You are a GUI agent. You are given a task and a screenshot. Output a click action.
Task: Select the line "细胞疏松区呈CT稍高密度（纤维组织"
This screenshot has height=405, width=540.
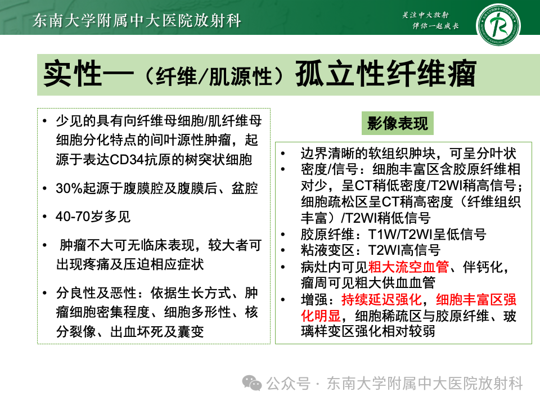(411, 202)
